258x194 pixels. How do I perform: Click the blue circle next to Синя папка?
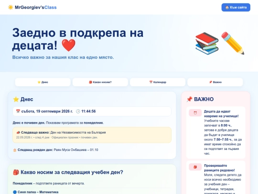[x=15, y=192]
